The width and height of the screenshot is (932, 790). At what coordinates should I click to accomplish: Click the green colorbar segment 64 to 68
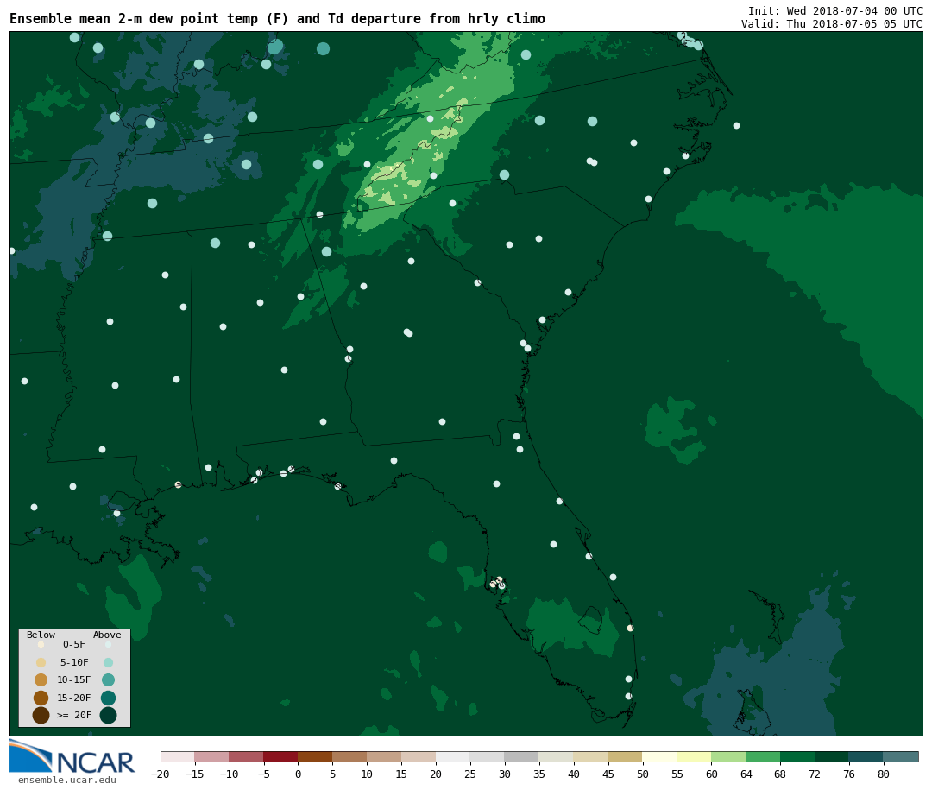(763, 757)
